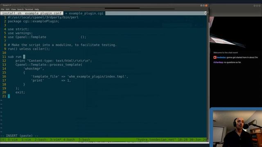Image resolution: width=262 pixels, height=147 pixels.
Task: Click 'Cpanel::Template::process_template(' line
Action: [x=49, y=65]
